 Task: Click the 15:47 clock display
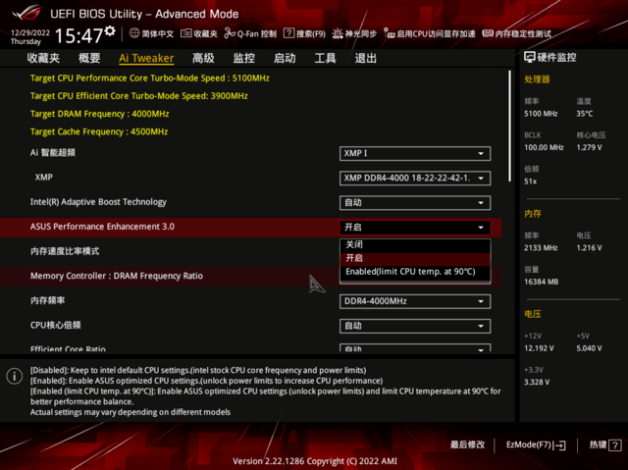(78, 35)
